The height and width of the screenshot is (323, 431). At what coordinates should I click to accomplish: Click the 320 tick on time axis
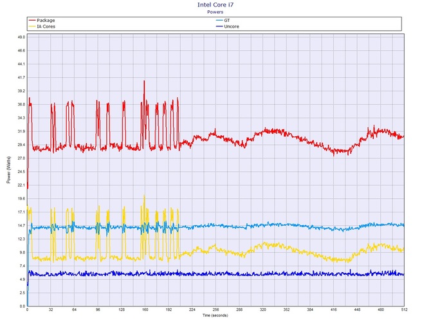pyautogui.click(x=263, y=309)
